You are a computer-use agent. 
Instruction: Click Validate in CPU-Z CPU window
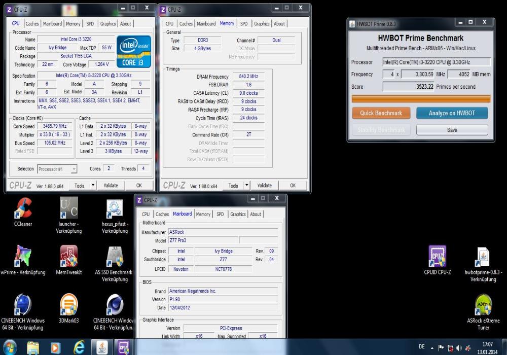click(111, 185)
